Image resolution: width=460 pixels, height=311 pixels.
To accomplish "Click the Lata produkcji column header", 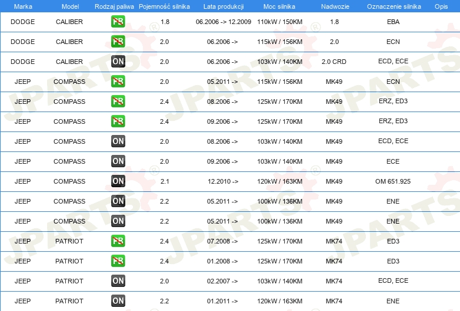I will (222, 6).
